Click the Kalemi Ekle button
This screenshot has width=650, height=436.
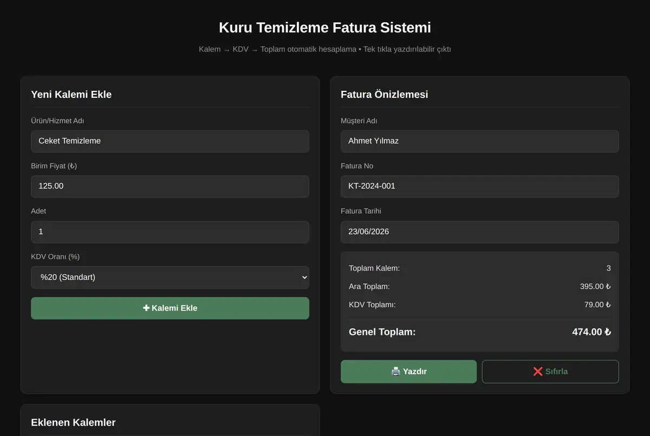pos(170,308)
